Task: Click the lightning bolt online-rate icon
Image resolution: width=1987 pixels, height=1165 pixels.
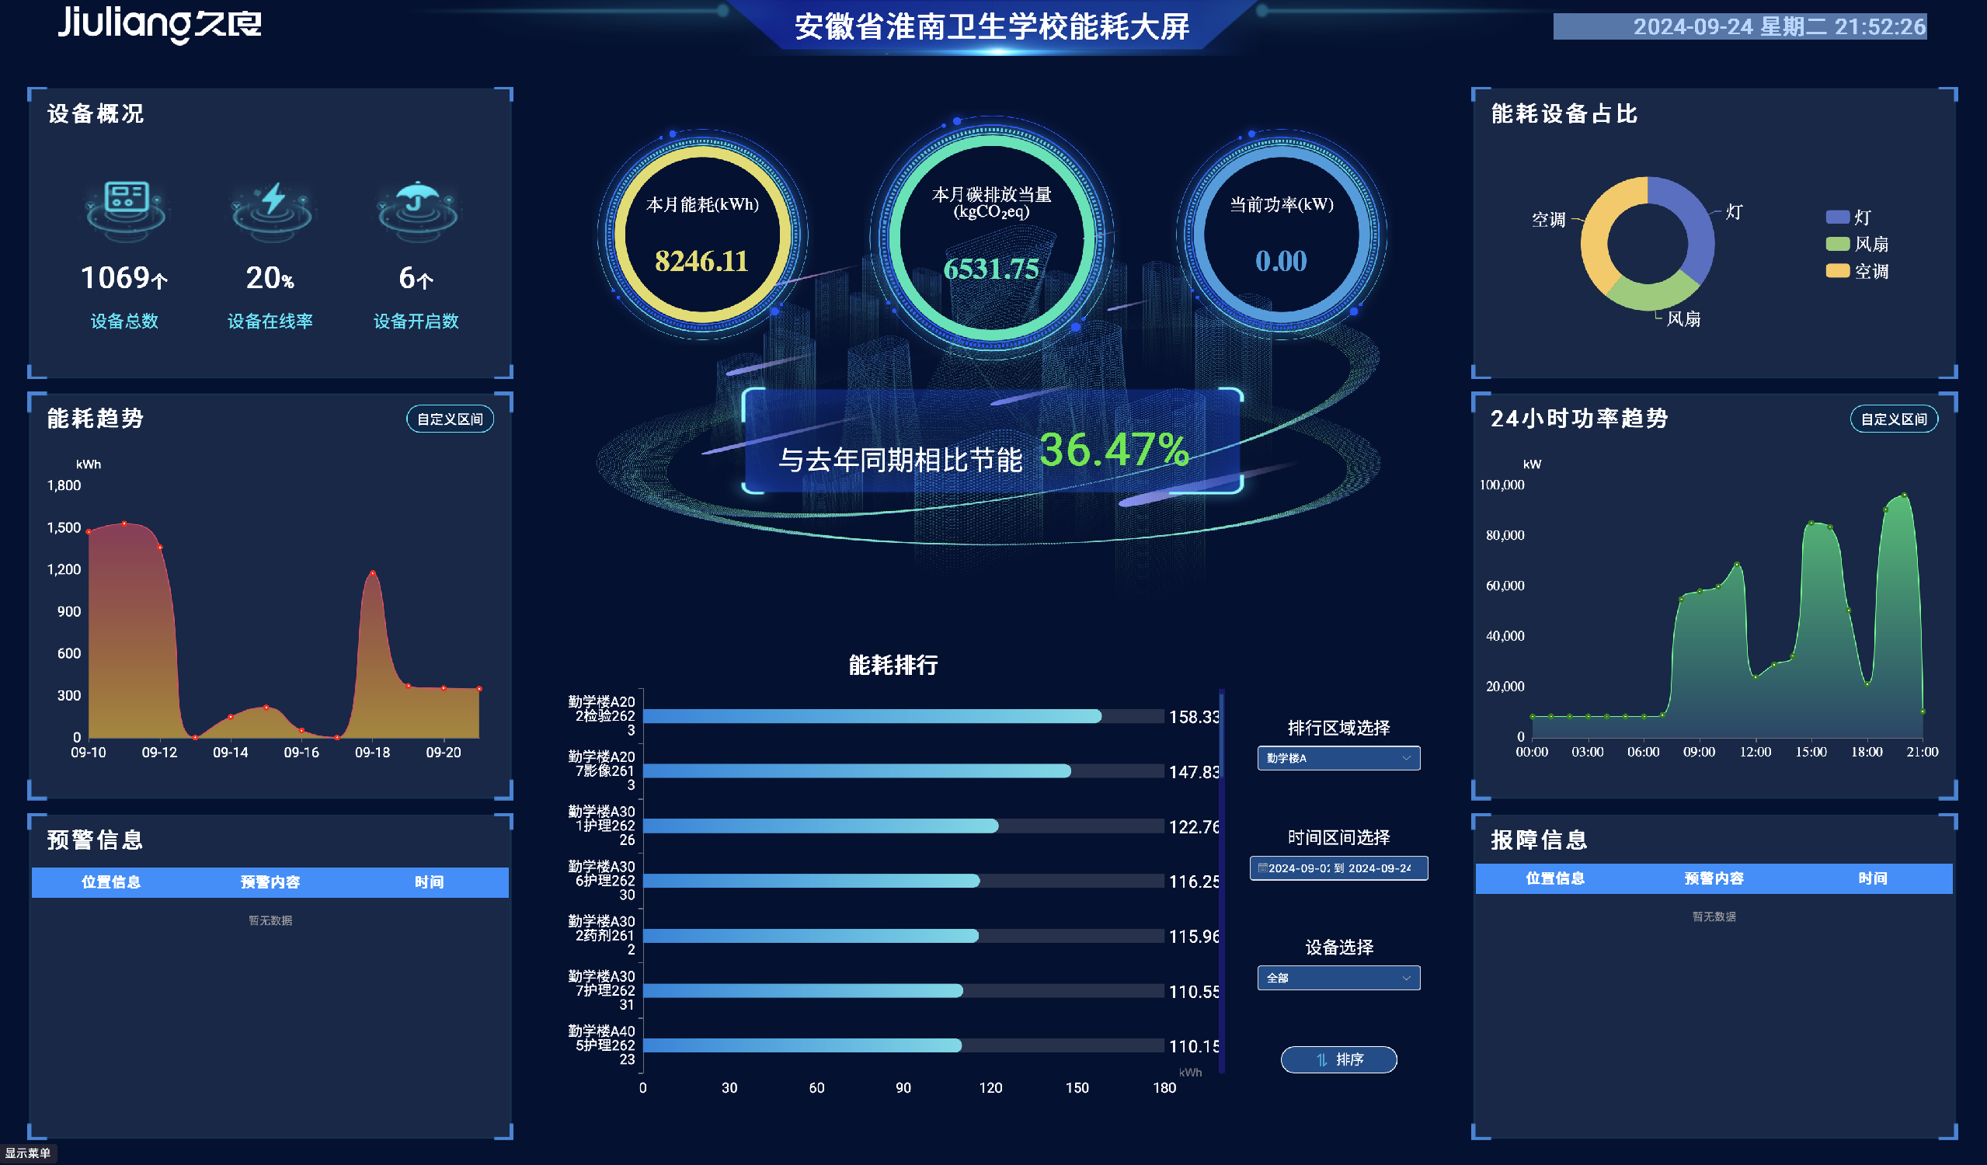Action: coord(272,207)
